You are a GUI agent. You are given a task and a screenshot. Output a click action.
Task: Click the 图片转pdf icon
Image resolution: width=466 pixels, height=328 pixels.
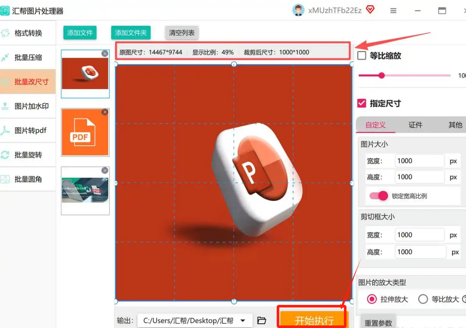(x=5, y=131)
